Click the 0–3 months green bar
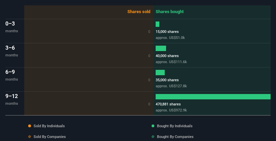 click(158, 24)
